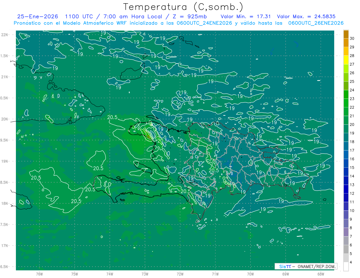Screen dimensions: 360x278
Task: Click the legend band between 14 and 15
Action: click(x=346, y=172)
